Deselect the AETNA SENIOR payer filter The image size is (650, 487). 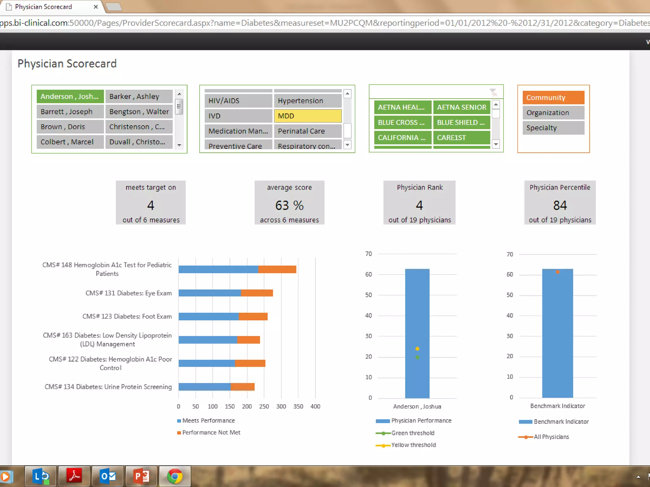[461, 107]
